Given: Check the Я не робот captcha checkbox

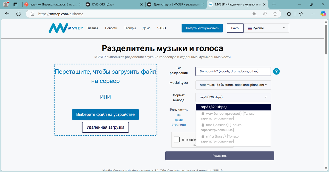Looking at the screenshot, I should coord(177,140).
